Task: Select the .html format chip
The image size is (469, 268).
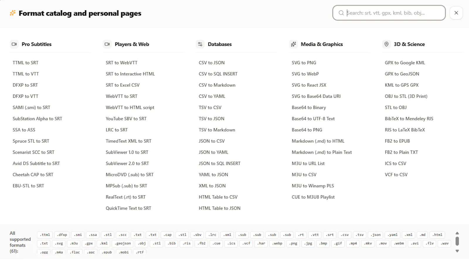Action: click(x=438, y=235)
